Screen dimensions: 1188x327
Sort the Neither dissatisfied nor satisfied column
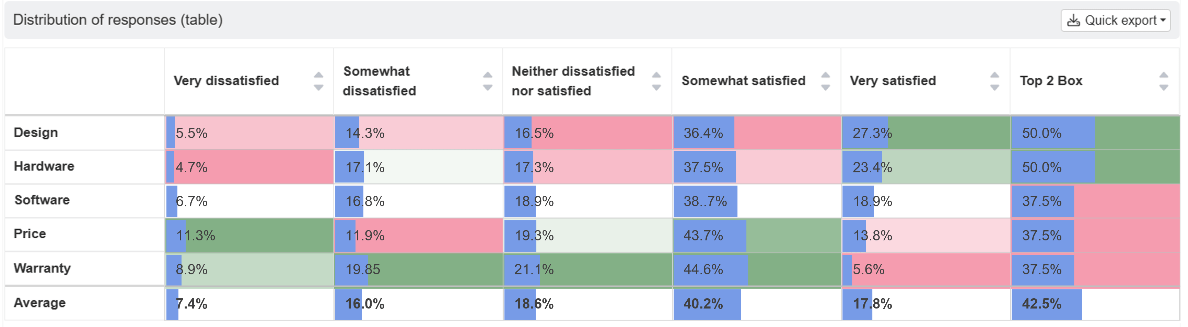656,81
